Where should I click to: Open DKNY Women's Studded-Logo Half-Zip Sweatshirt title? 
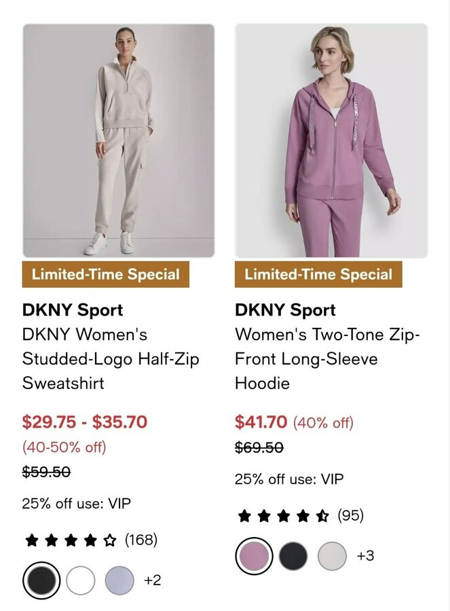click(x=111, y=358)
